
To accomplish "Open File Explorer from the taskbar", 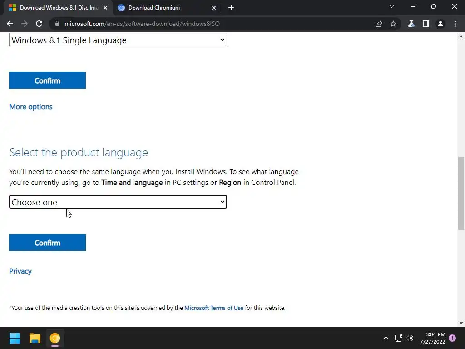I will (x=35, y=338).
